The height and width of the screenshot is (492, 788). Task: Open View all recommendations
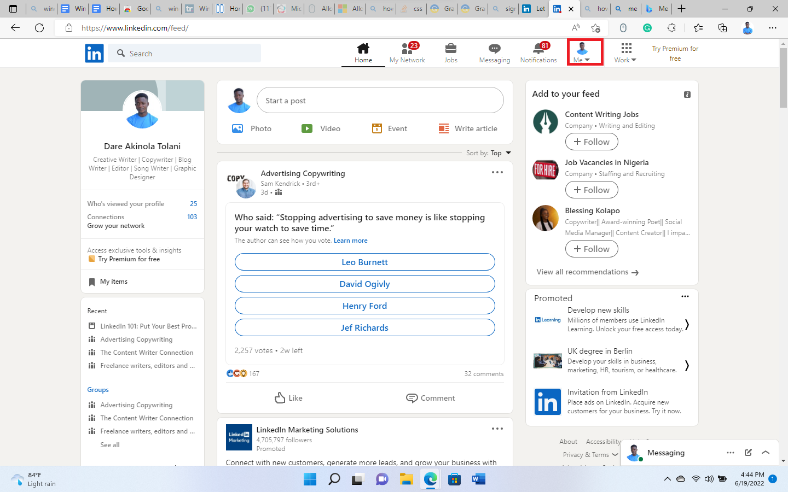click(587, 272)
